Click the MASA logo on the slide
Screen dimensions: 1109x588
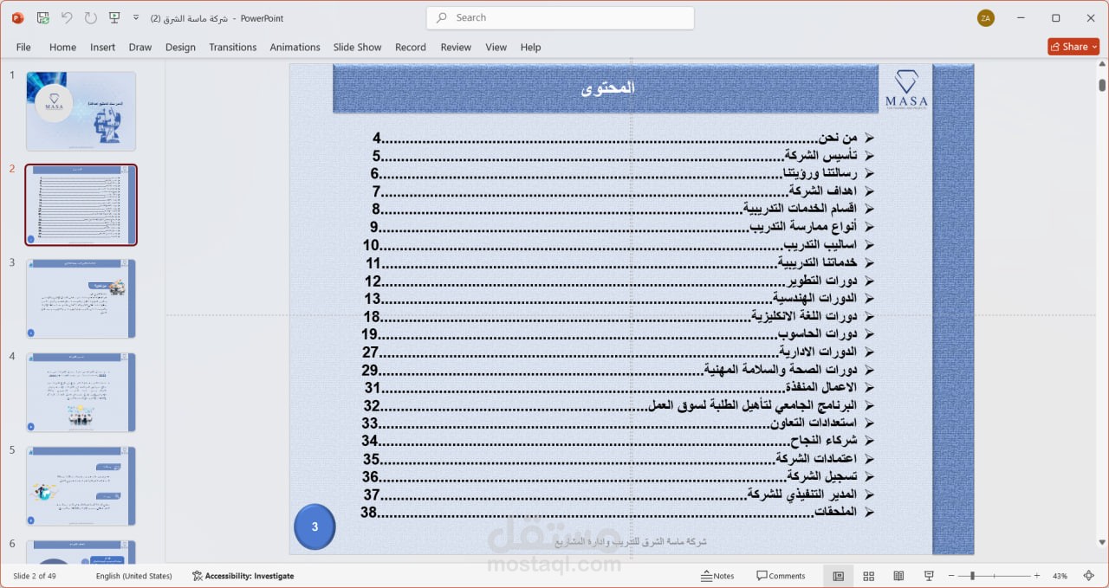pos(906,89)
